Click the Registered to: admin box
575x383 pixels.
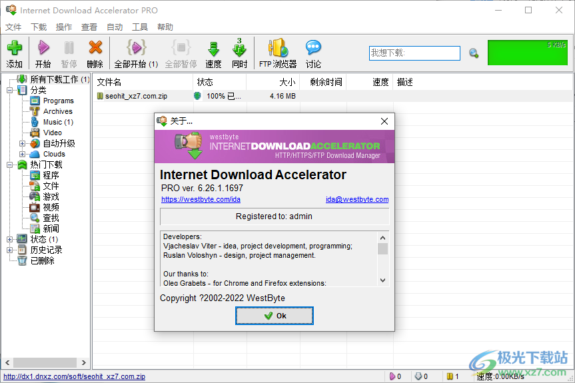(x=275, y=216)
